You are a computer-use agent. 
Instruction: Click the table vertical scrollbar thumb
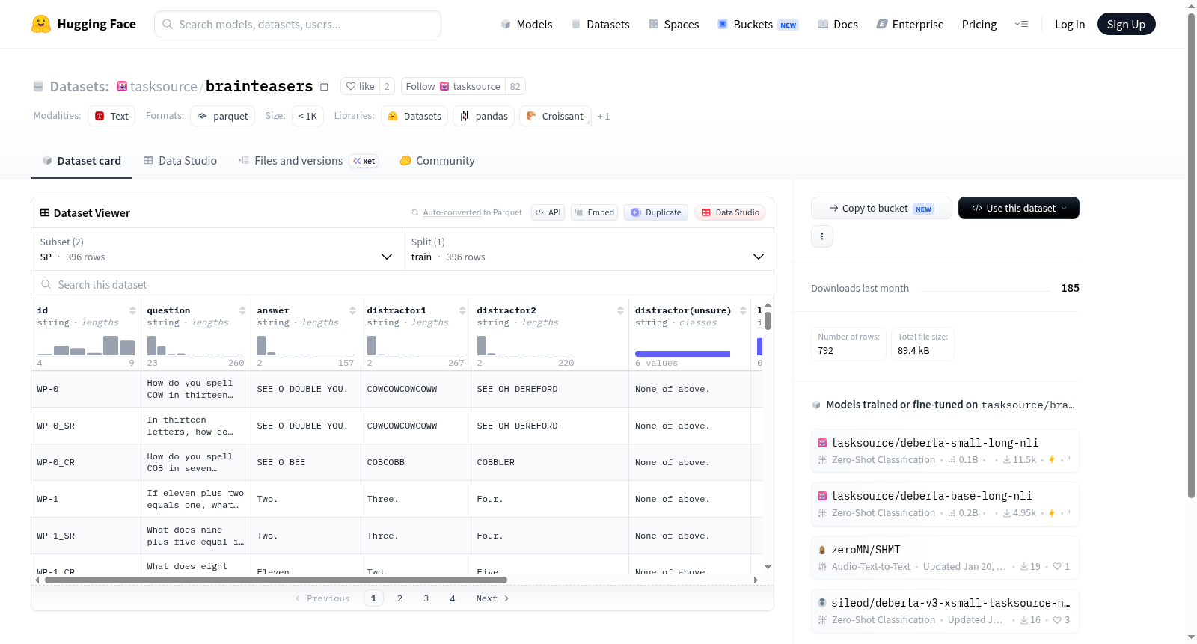tap(768, 321)
